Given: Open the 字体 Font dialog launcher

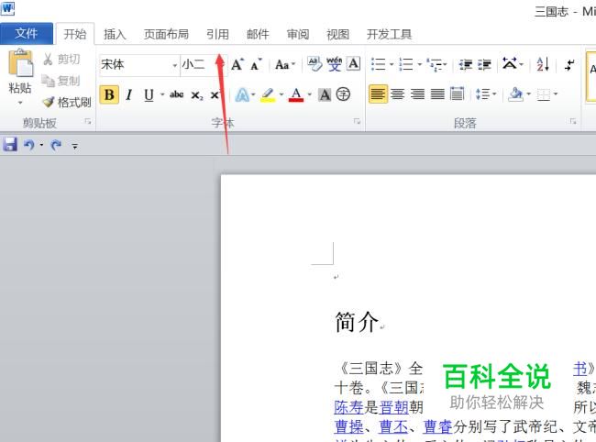Looking at the screenshot, I should pyautogui.click(x=357, y=121).
